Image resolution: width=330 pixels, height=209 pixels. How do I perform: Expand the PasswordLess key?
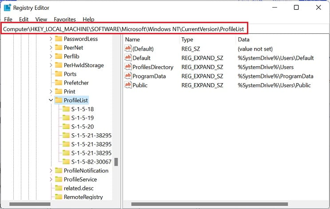point(51,39)
